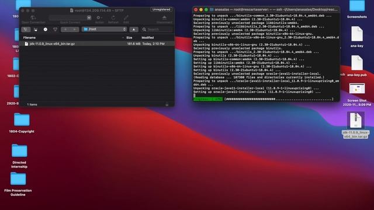The image size is (374, 210).
Task: Click the Terminal proxy folder icon
Action: pyautogui.click(x=212, y=9)
